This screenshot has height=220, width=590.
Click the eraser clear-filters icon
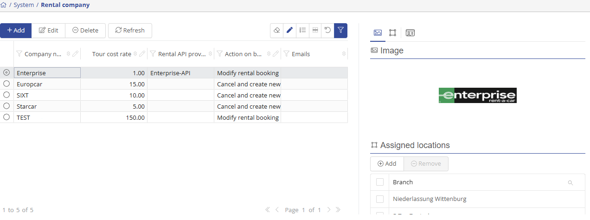pyautogui.click(x=277, y=31)
